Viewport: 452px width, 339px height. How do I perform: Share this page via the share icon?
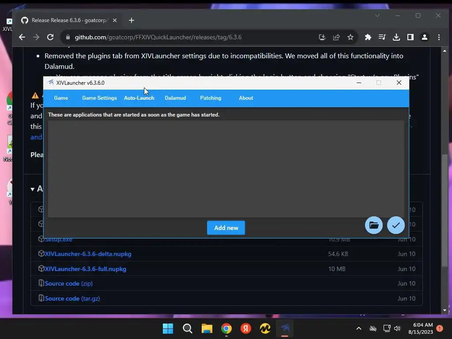point(336,37)
